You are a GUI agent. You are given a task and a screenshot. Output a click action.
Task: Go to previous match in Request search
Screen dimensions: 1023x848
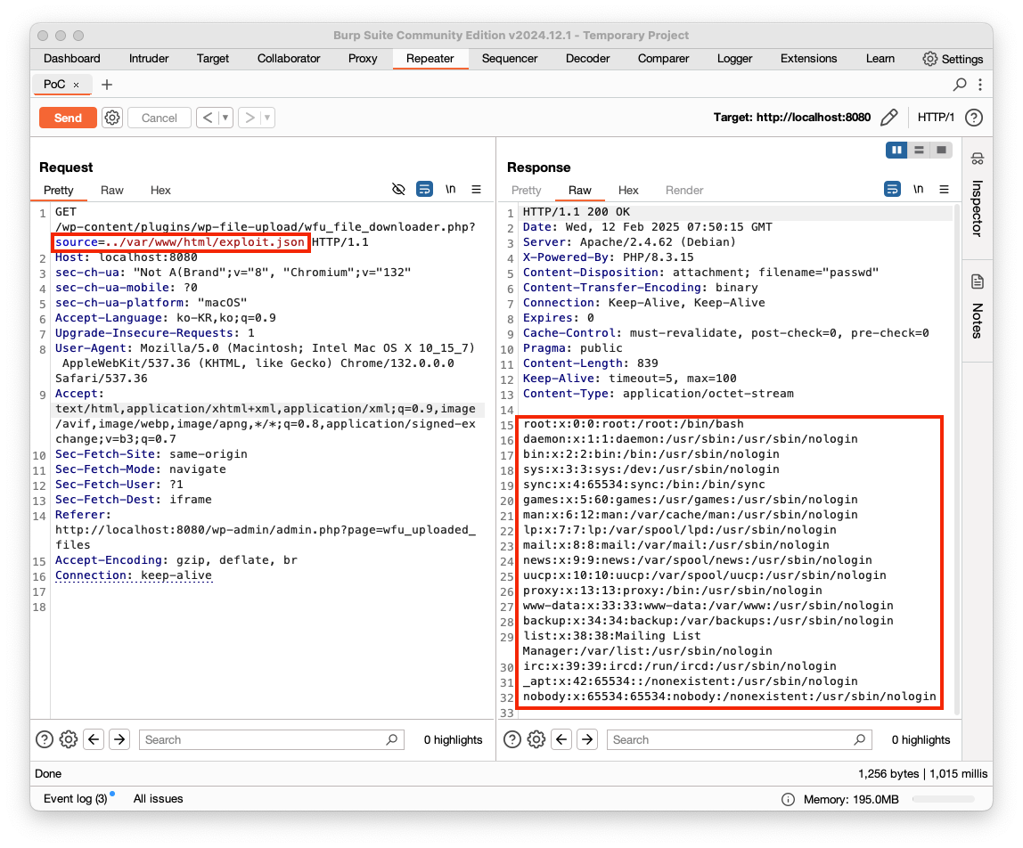coord(94,739)
